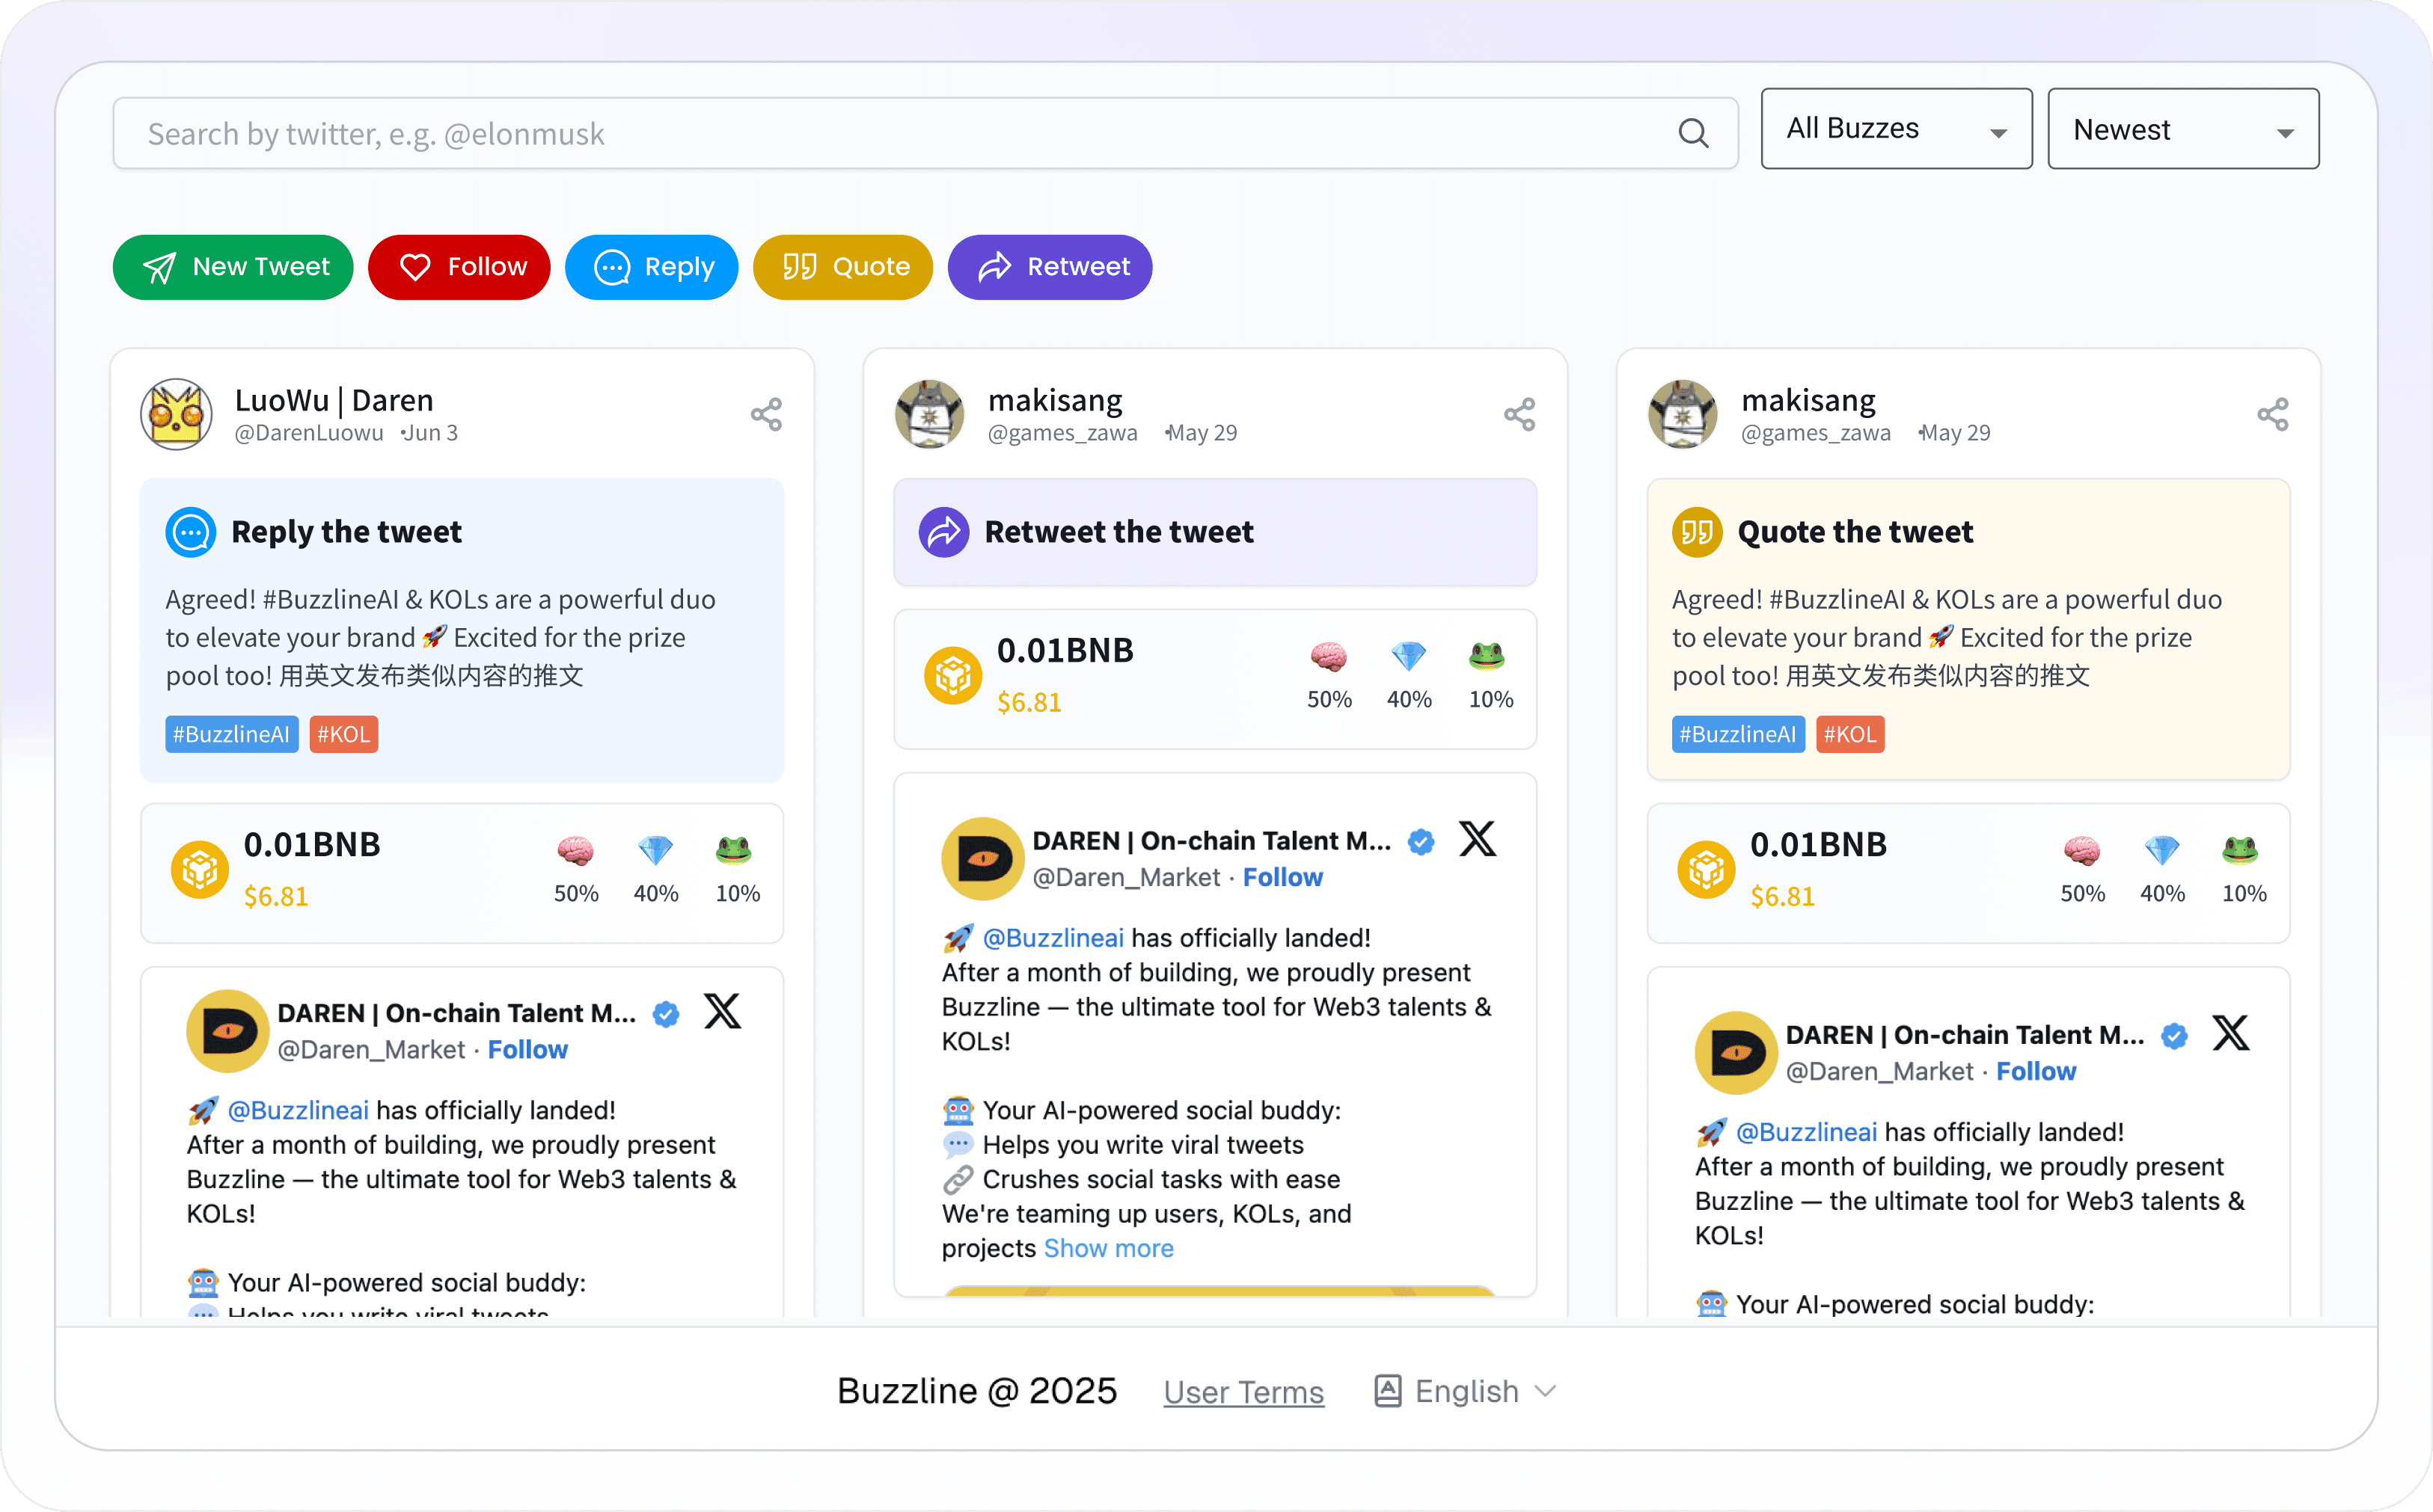Click @Buzzlineai mention in Quote card
This screenshot has height=1512, width=2433.
click(x=1807, y=1132)
